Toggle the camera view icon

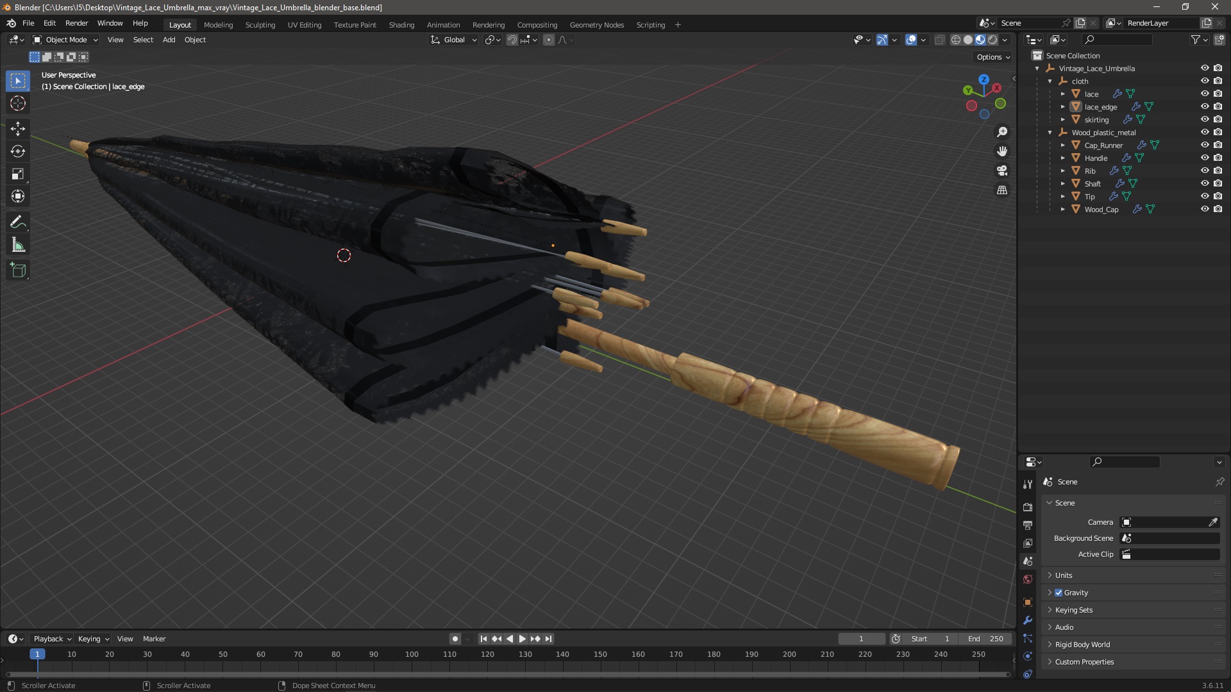(x=1002, y=170)
